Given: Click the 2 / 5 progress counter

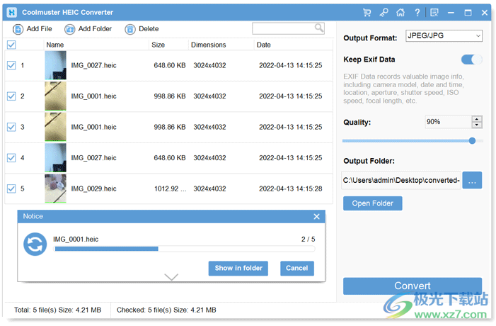Looking at the screenshot, I should (x=308, y=240).
